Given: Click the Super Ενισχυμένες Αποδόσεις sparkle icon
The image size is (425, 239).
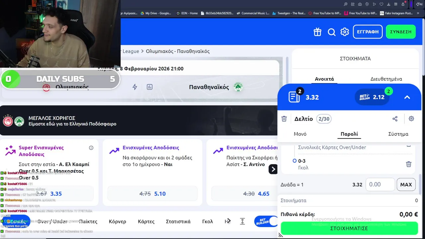Looking at the screenshot, I should coord(10,150).
